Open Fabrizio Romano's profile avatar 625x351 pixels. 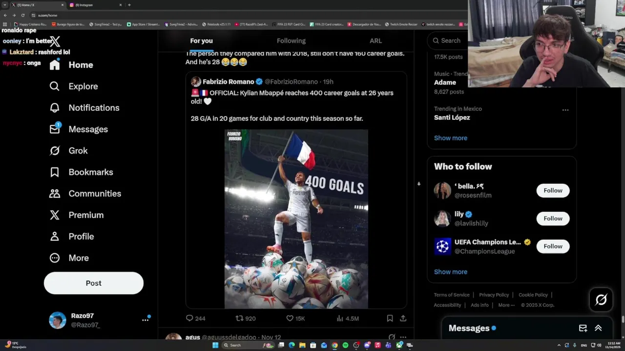[x=196, y=81]
